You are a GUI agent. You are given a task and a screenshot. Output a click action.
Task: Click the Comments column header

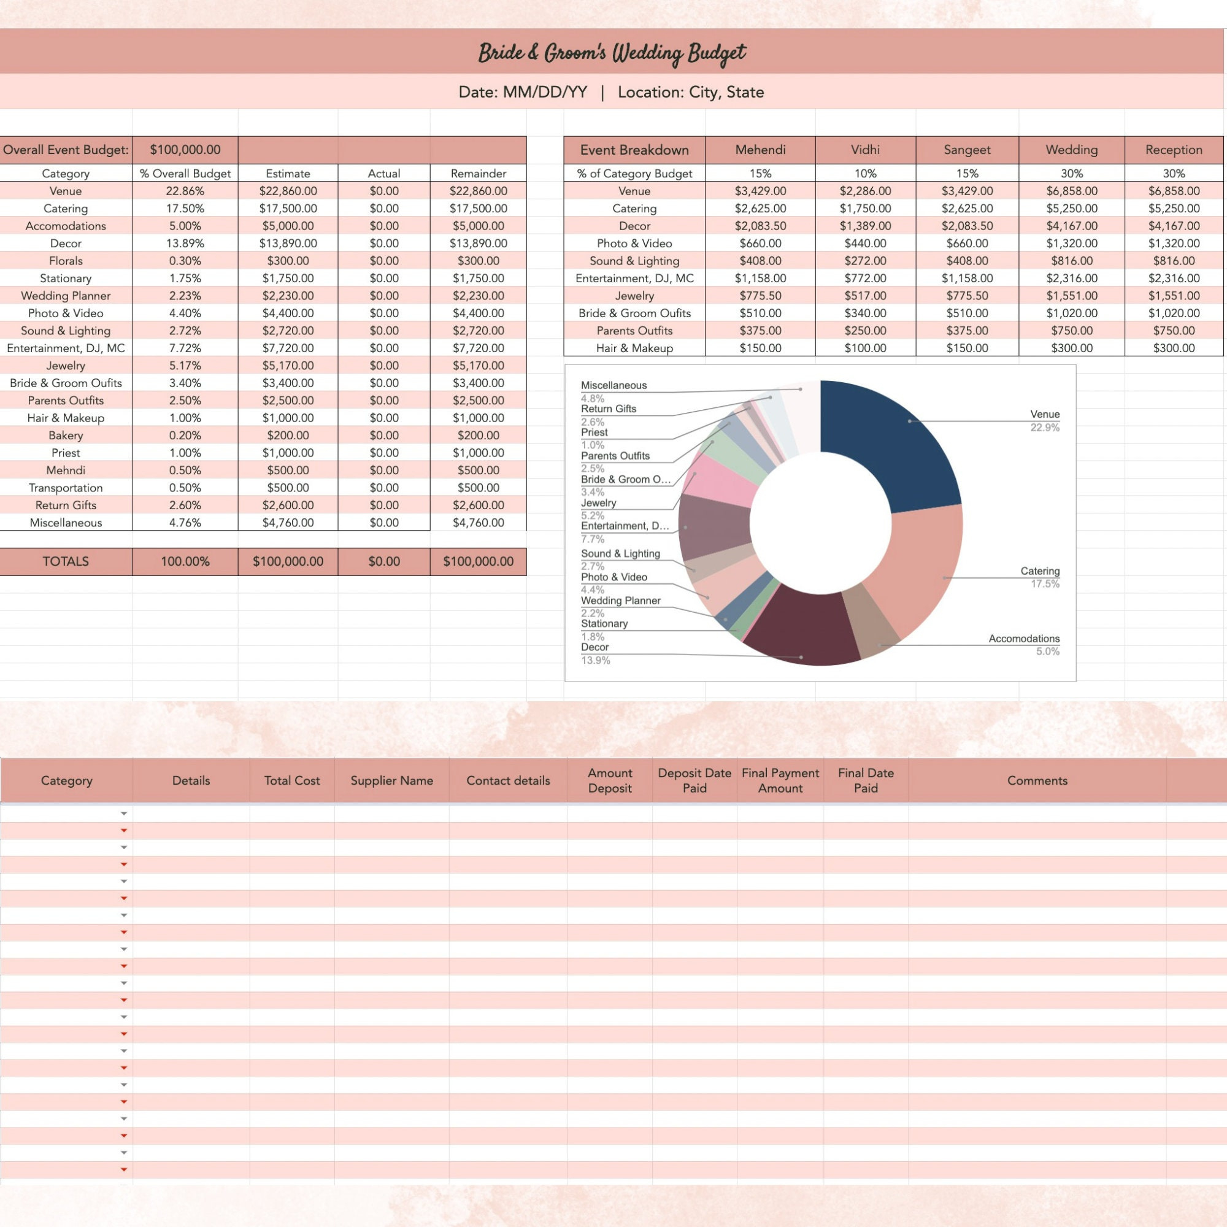[x=1037, y=780]
